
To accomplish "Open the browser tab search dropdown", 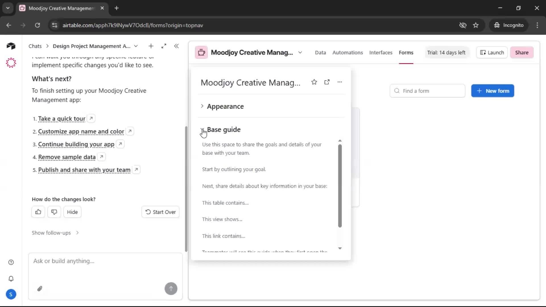I will (8, 8).
